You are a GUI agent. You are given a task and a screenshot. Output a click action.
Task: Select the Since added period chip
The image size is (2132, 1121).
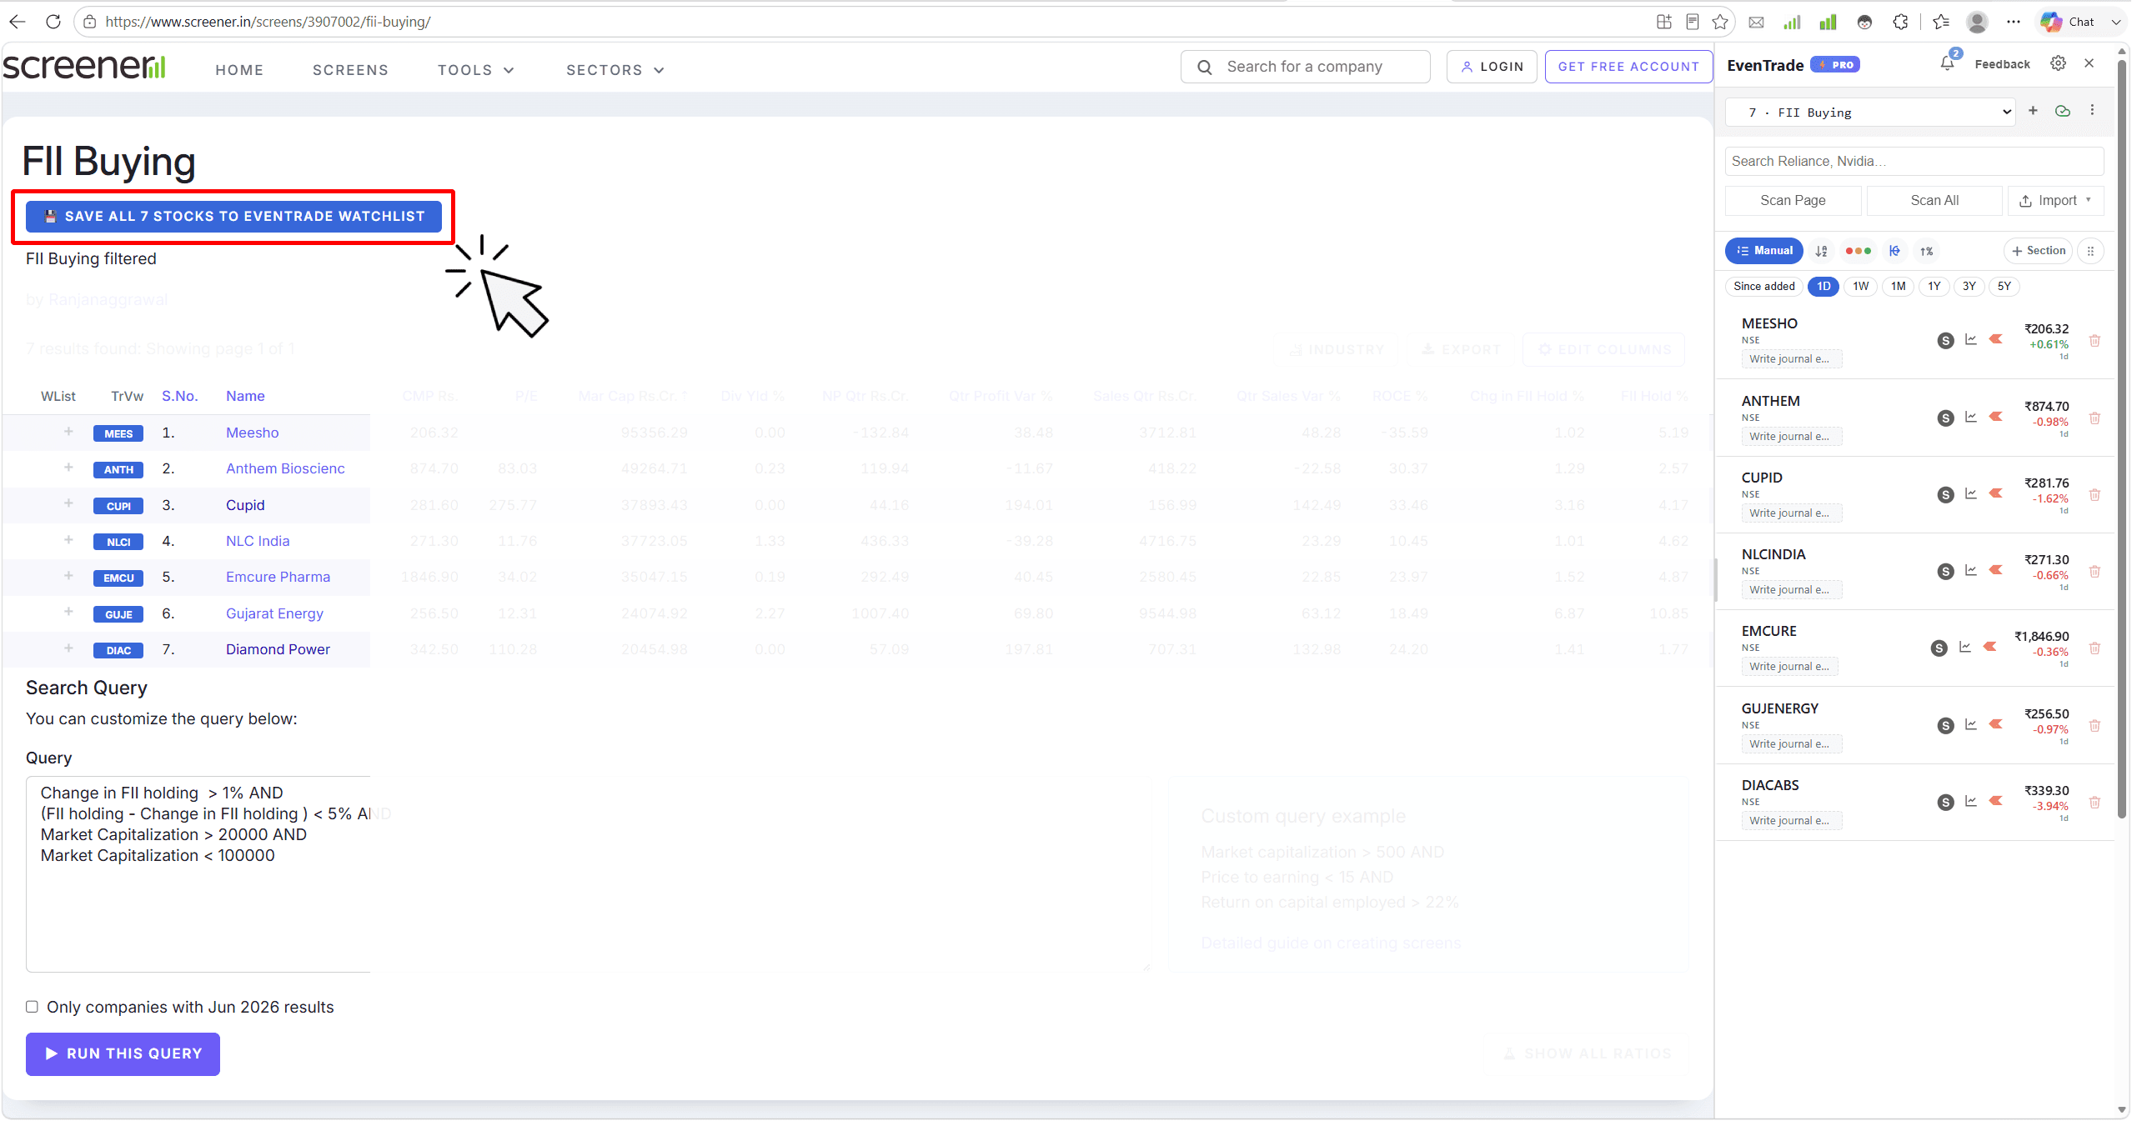[1764, 287]
